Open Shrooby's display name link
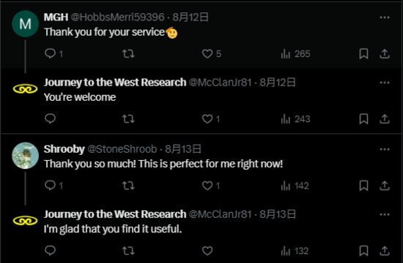The width and height of the screenshot is (403, 263). [x=64, y=149]
